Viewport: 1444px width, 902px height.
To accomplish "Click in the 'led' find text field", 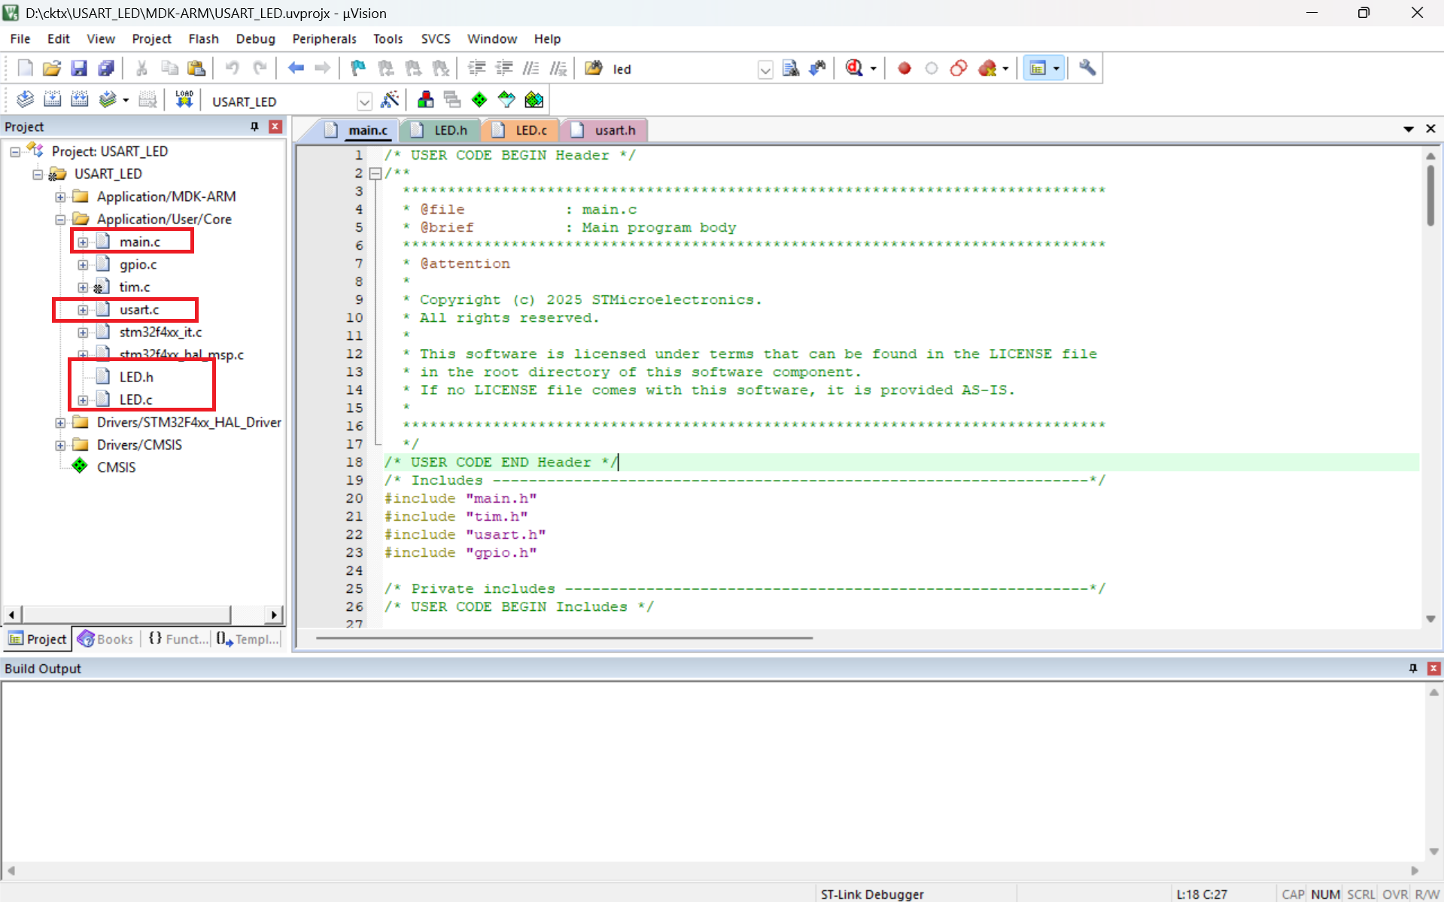I will pyautogui.click(x=681, y=69).
